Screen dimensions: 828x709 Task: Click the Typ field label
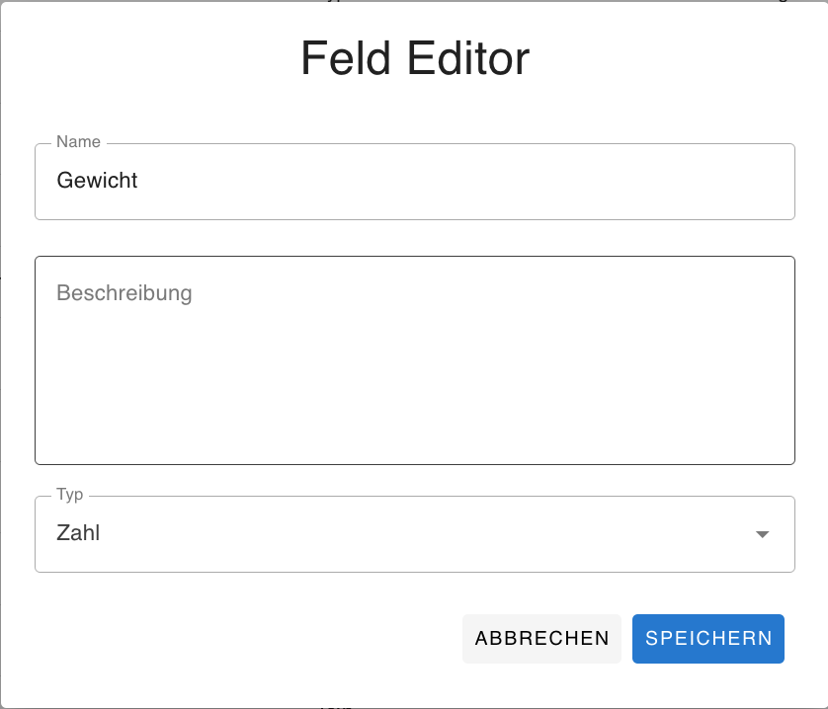68,495
